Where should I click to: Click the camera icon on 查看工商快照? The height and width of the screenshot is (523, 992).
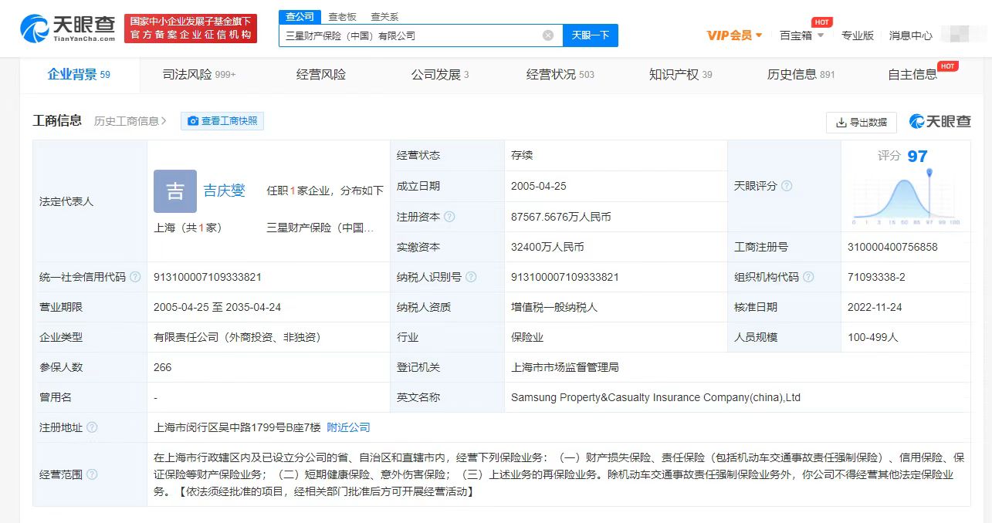[x=192, y=120]
